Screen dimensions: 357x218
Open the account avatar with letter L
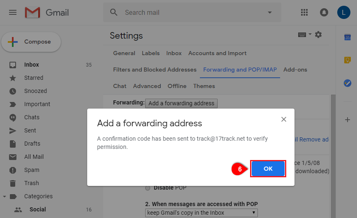pyautogui.click(x=343, y=12)
